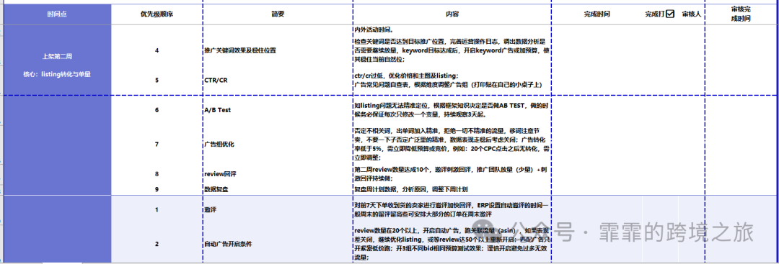Select the '优先级顺序' column header
This screenshot has width=779, height=264.
coord(157,14)
